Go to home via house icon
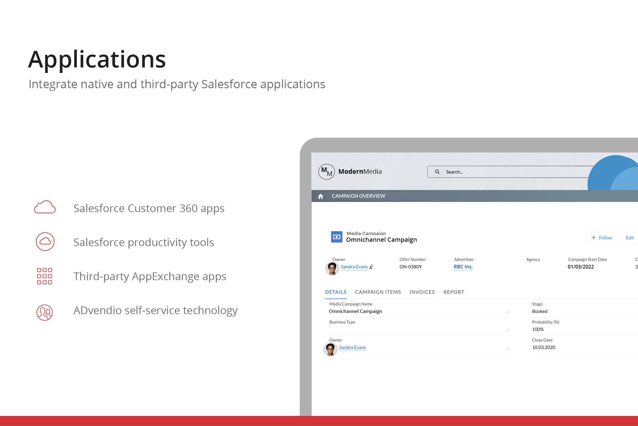 (321, 196)
